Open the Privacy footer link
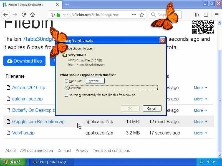Image resolution: width=222 pixels, height=166 pixels. (82, 151)
